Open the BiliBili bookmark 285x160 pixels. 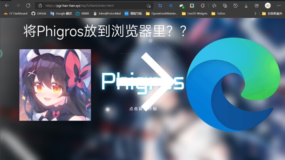[x=82, y=13]
